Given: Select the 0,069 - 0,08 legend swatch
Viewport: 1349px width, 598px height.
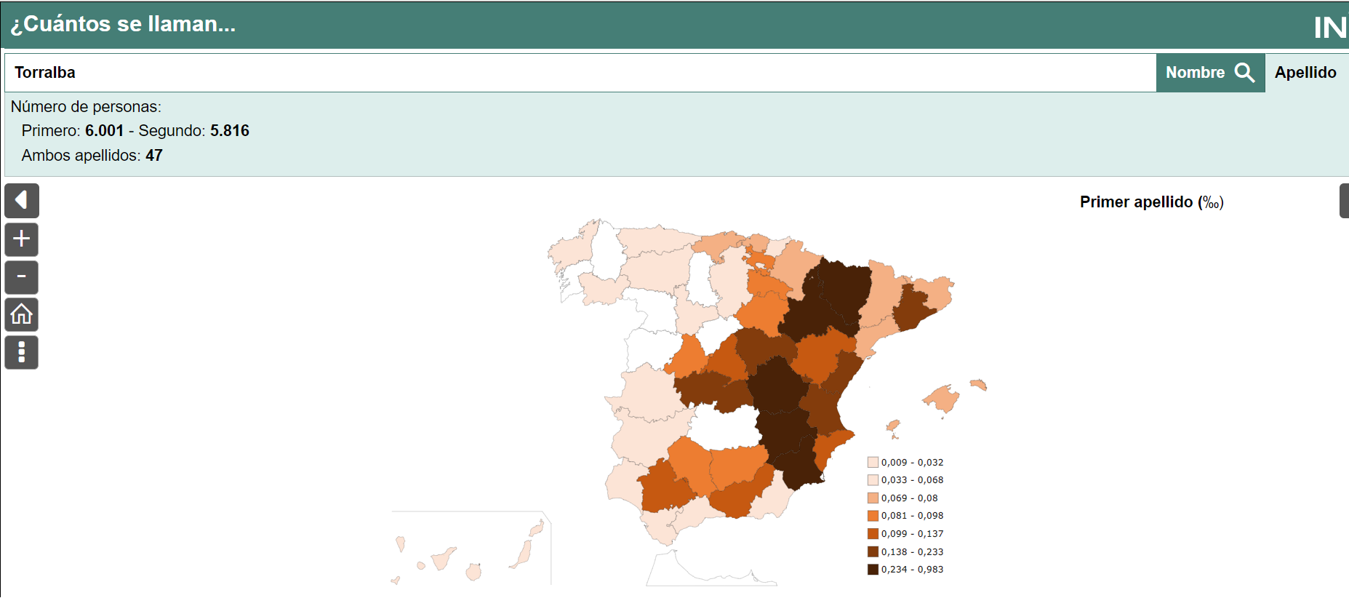Looking at the screenshot, I should click(873, 498).
